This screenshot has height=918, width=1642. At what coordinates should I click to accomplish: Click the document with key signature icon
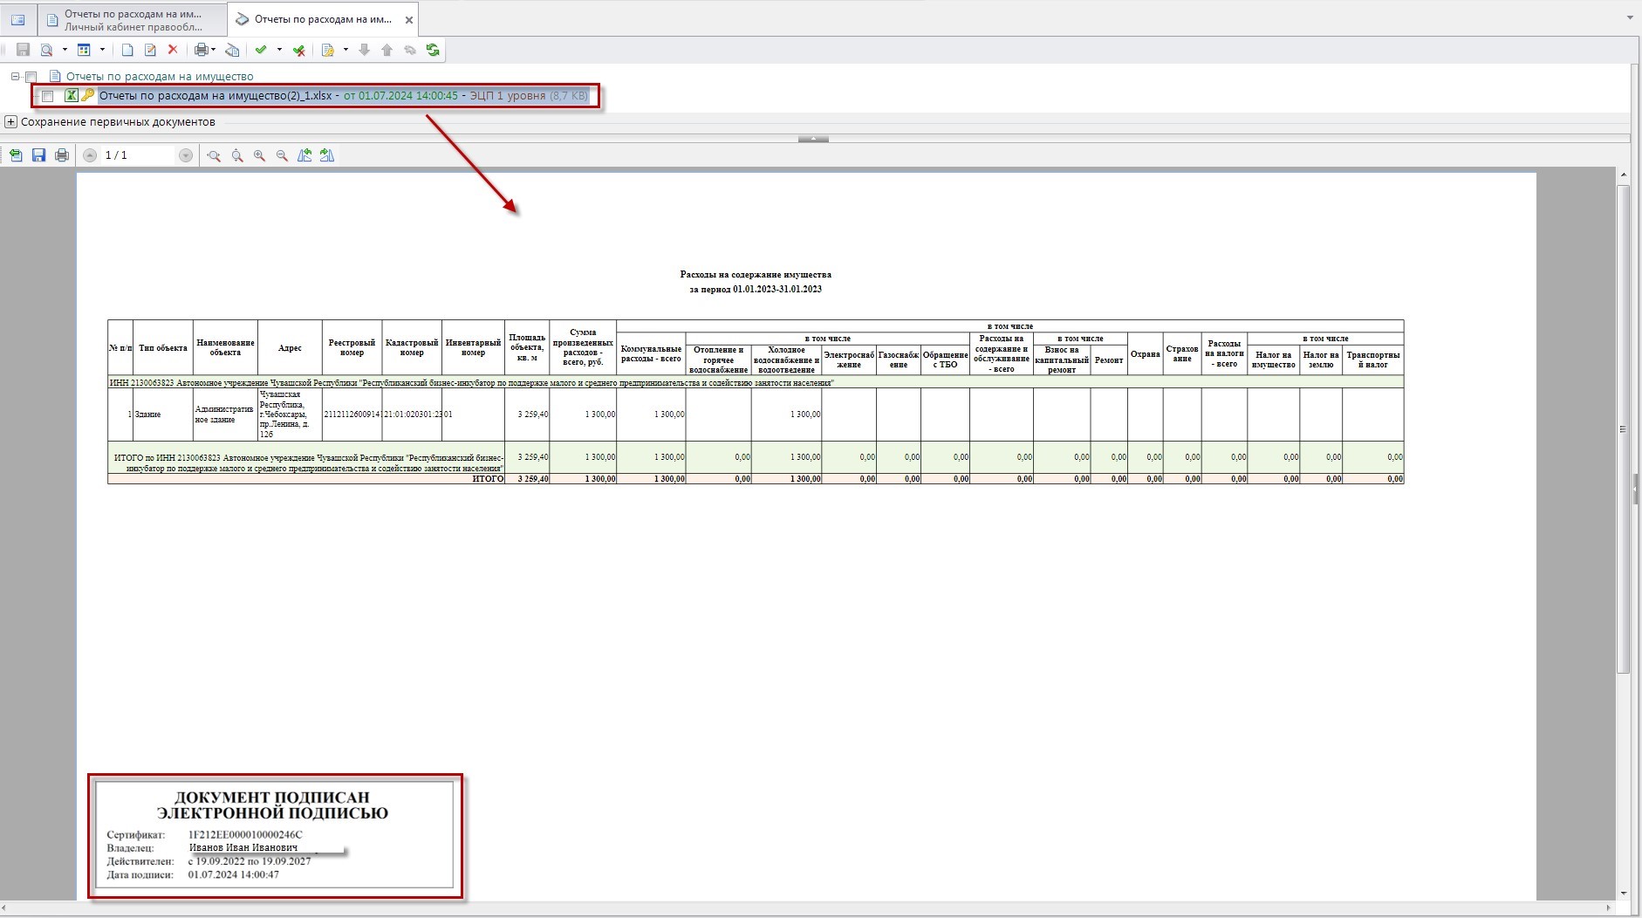pyautogui.click(x=328, y=51)
